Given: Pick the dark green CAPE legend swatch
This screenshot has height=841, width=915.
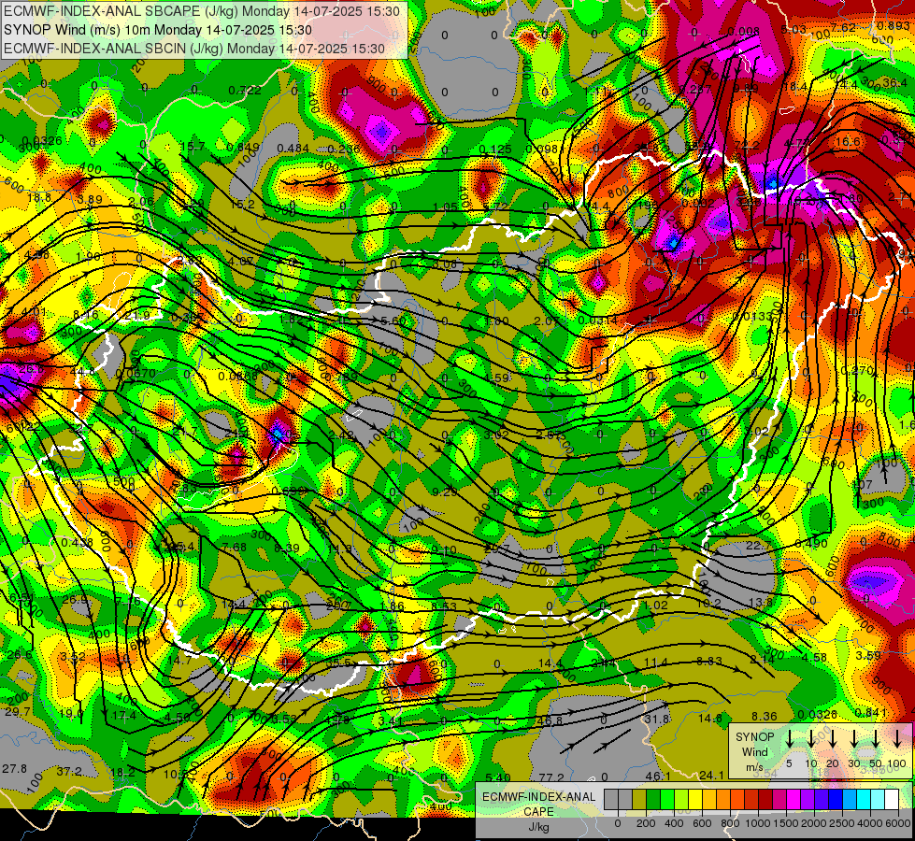Looking at the screenshot, I should coord(653,799).
